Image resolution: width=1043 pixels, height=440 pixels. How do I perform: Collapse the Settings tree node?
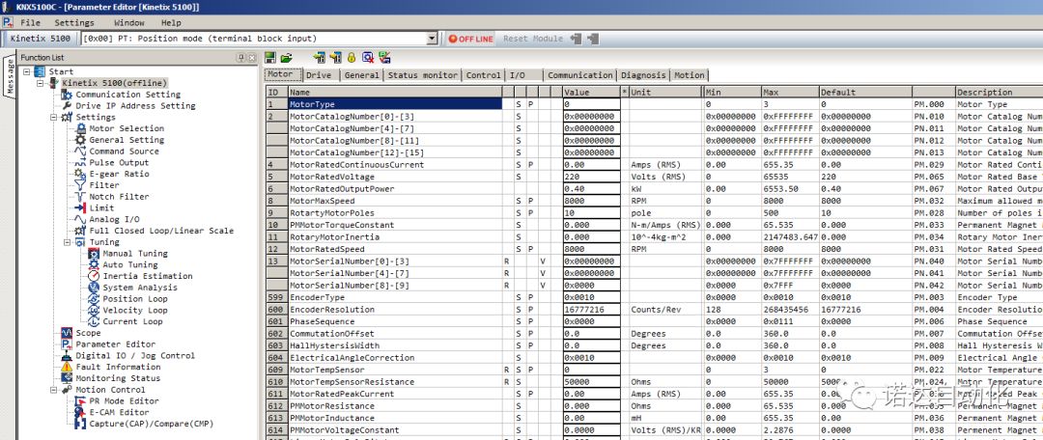point(54,117)
